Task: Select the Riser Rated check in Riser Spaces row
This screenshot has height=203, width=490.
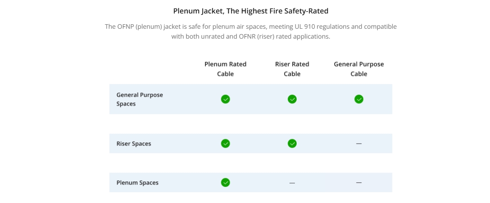Action: click(292, 144)
